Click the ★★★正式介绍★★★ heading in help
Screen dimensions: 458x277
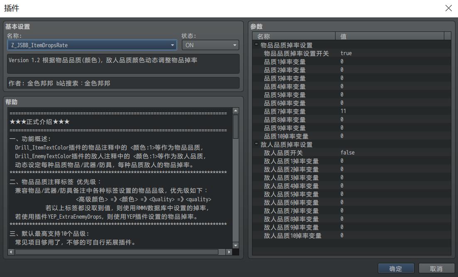[39, 122]
